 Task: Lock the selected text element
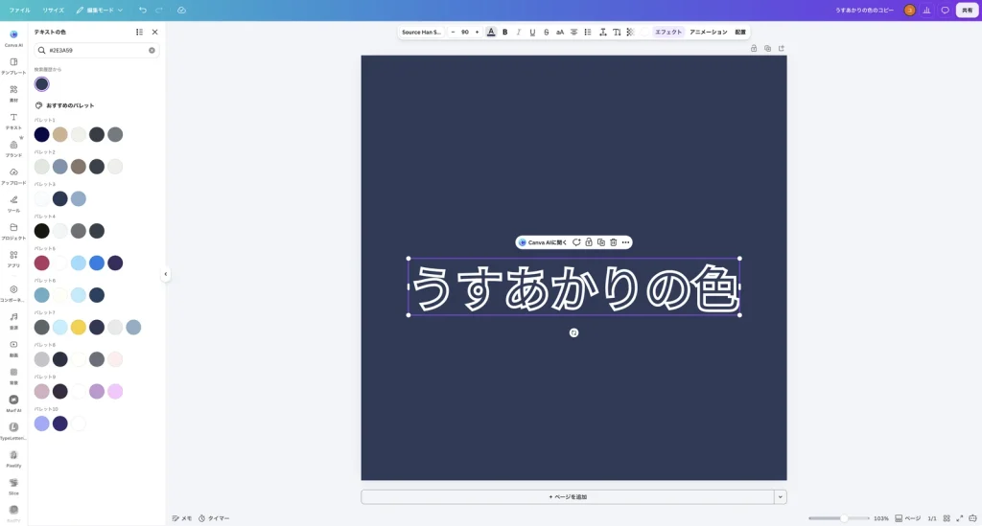click(589, 242)
